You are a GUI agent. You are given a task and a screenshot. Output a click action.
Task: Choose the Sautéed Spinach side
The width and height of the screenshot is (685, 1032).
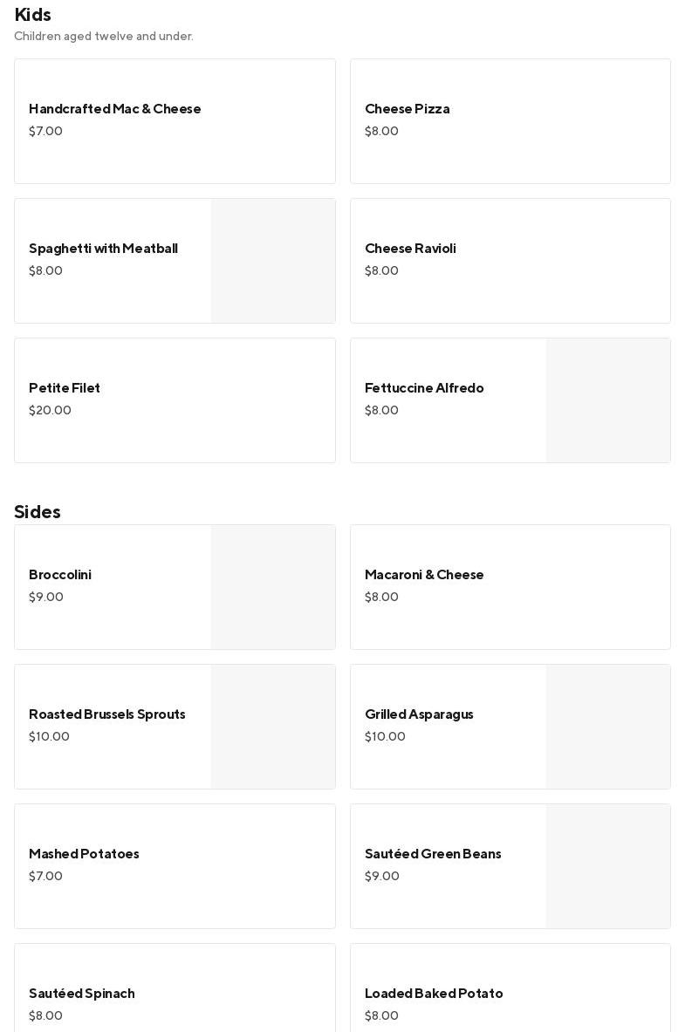click(175, 988)
